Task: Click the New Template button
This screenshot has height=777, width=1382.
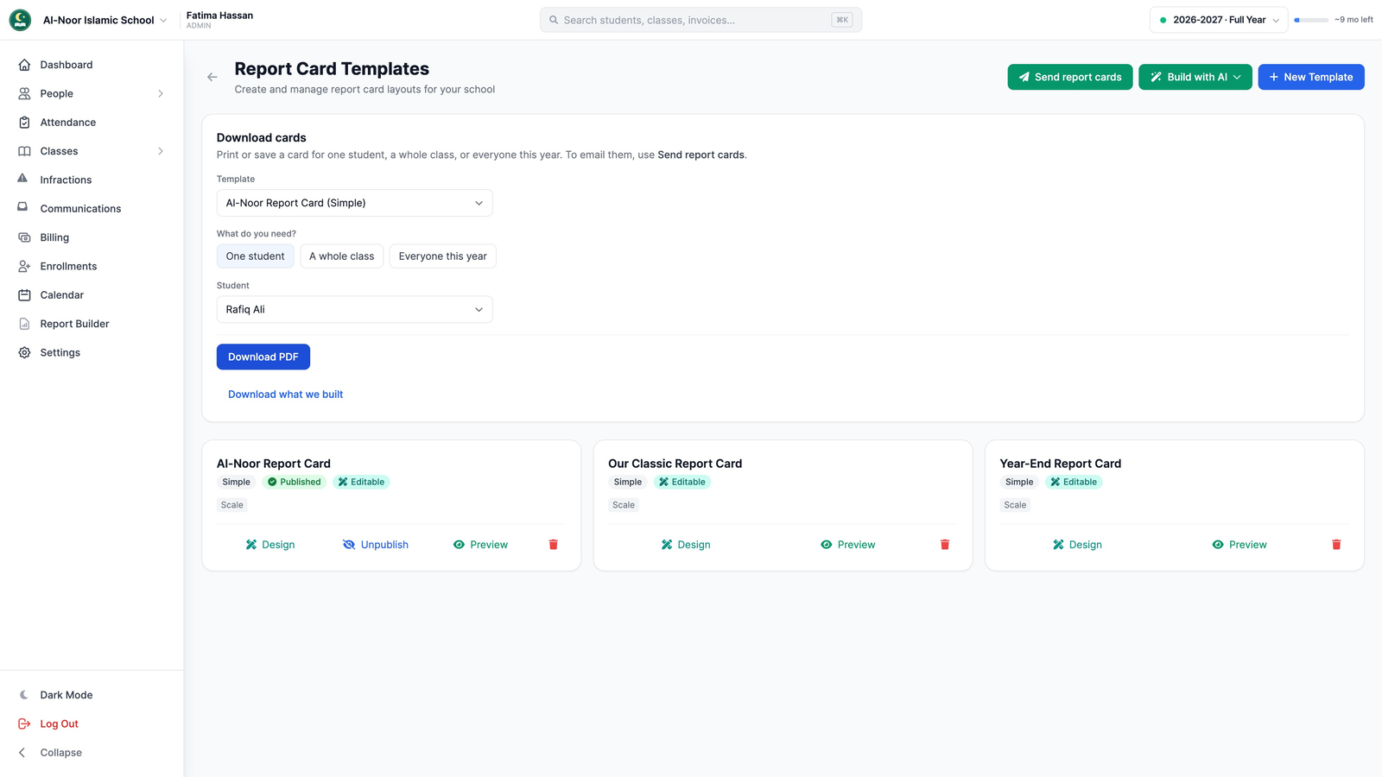Action: pos(1311,77)
